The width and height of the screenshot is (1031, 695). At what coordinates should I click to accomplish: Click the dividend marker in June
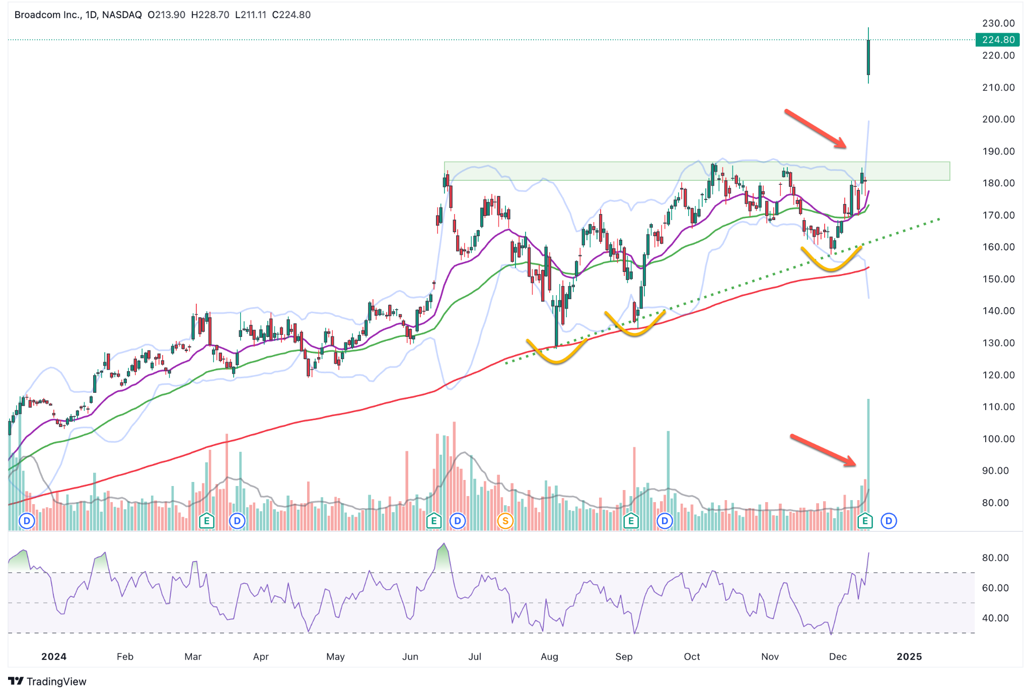(458, 521)
